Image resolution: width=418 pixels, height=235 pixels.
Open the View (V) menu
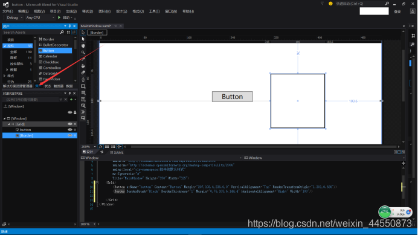[x=39, y=11]
